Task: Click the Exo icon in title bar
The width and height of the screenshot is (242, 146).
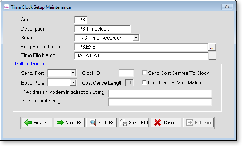Action: pyautogui.click(x=6, y=7)
